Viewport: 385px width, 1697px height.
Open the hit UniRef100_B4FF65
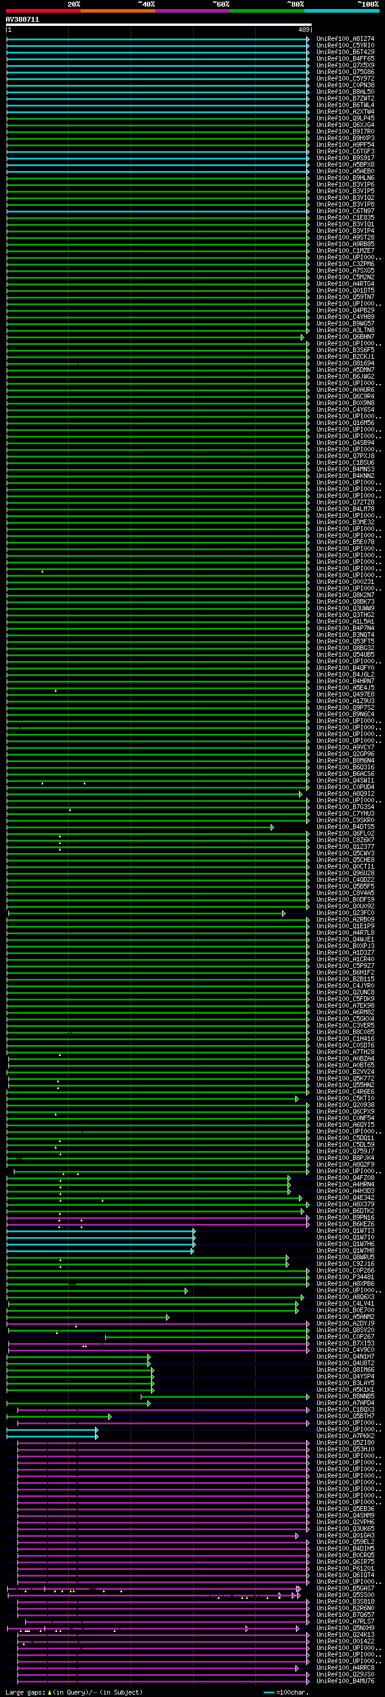(x=345, y=58)
